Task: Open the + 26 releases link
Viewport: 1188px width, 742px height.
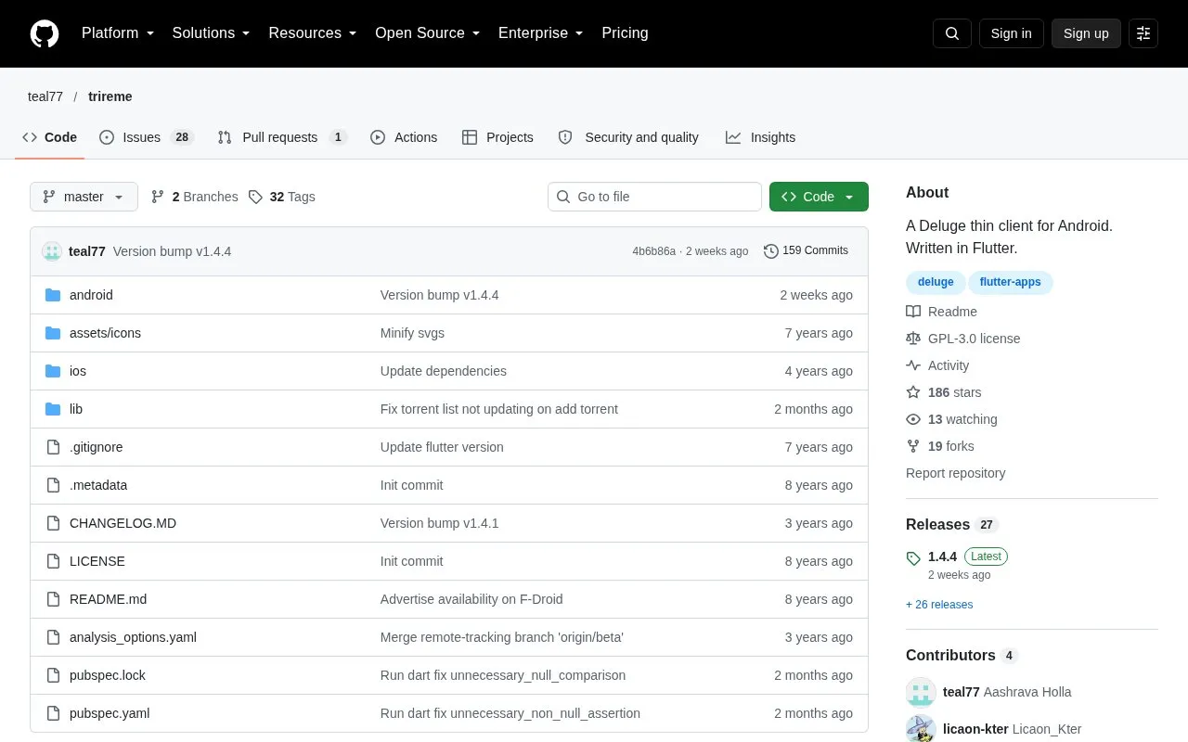Action: (x=939, y=605)
